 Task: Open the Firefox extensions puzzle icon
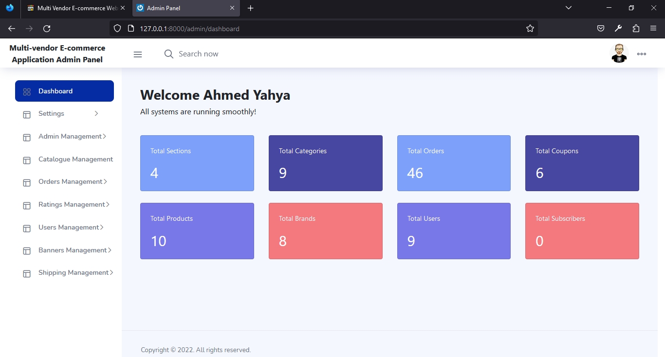(x=636, y=29)
